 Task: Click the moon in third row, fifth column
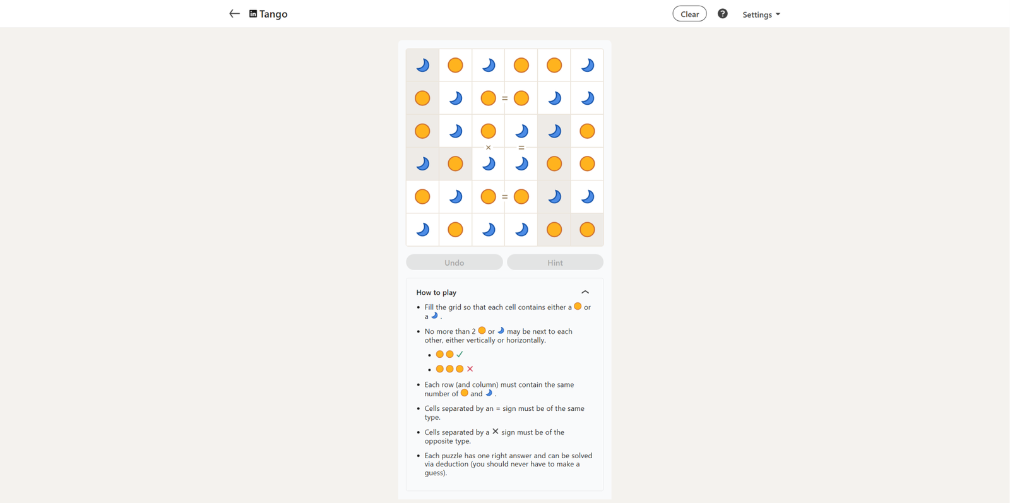tap(554, 131)
